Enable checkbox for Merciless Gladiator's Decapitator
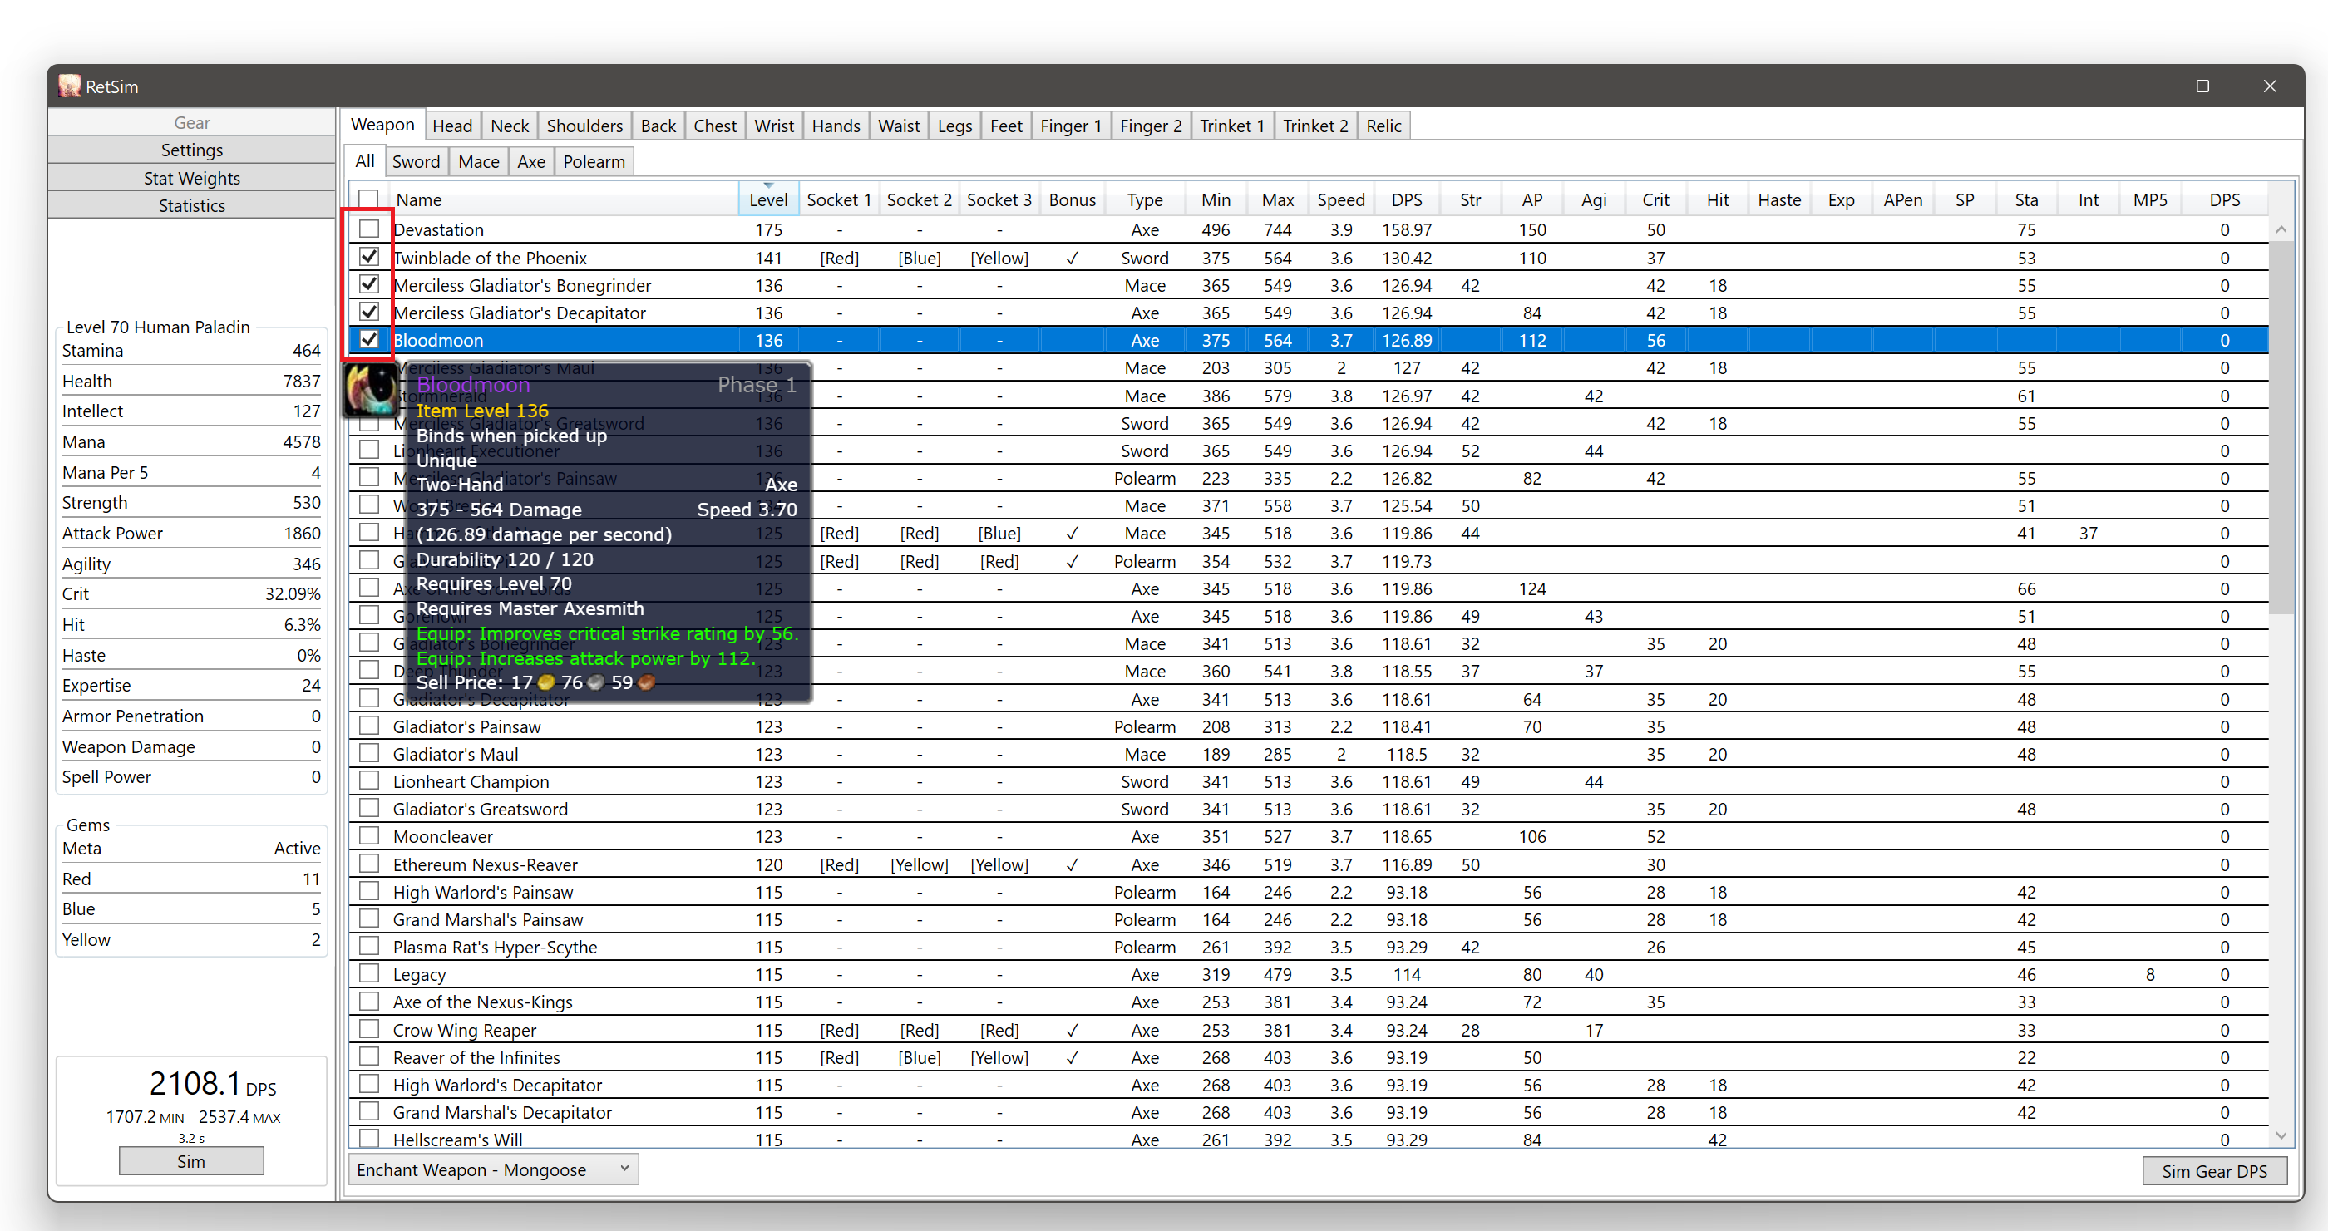2328x1231 pixels. 367,313
